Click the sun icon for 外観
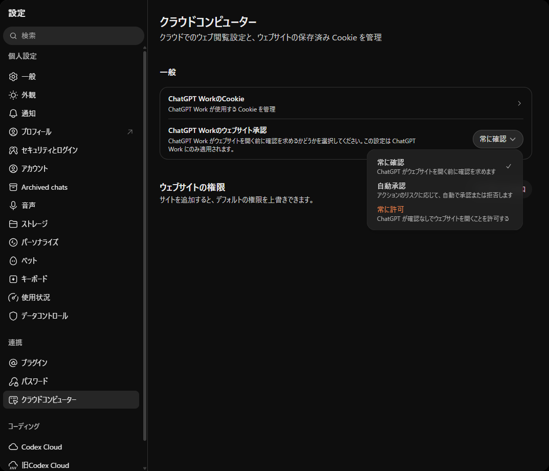549x471 pixels. click(x=13, y=95)
